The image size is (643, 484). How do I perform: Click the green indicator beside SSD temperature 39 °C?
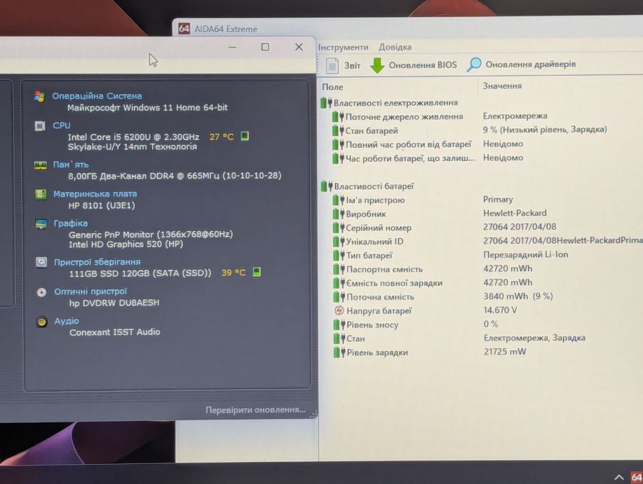point(256,272)
